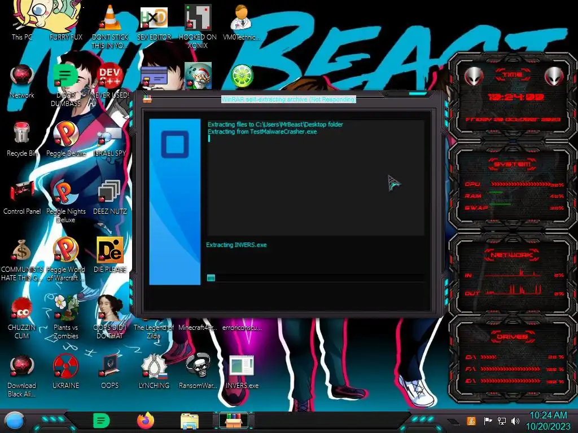The image size is (578, 433).
Task: Open The Legend of Zilda label
Action: pyautogui.click(x=154, y=332)
